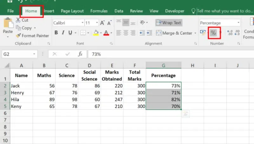This screenshot has width=254, height=144.
Task: Toggle Italic formatting
Action: click(x=63, y=33)
